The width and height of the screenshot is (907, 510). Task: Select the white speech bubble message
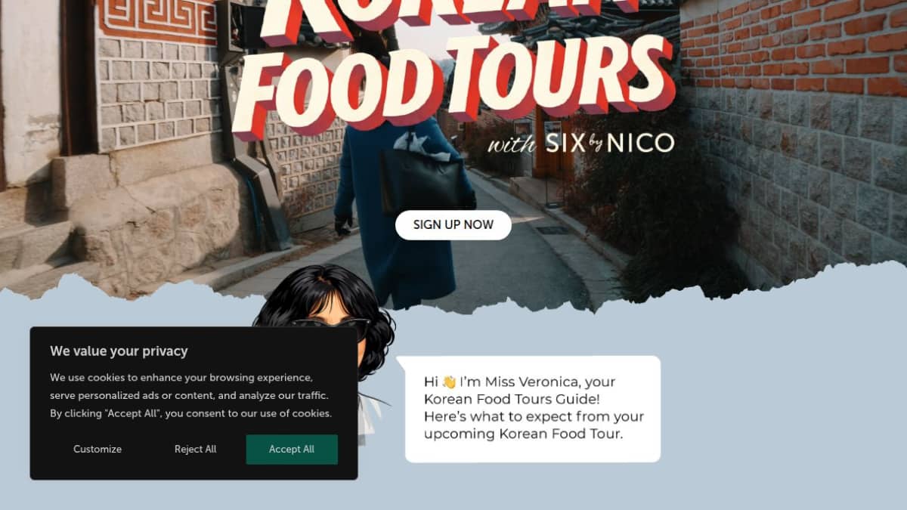coord(533,409)
